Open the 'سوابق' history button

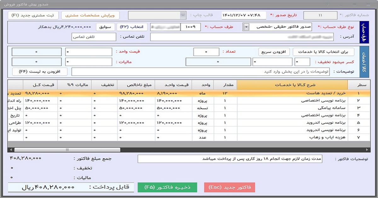coord(105,27)
